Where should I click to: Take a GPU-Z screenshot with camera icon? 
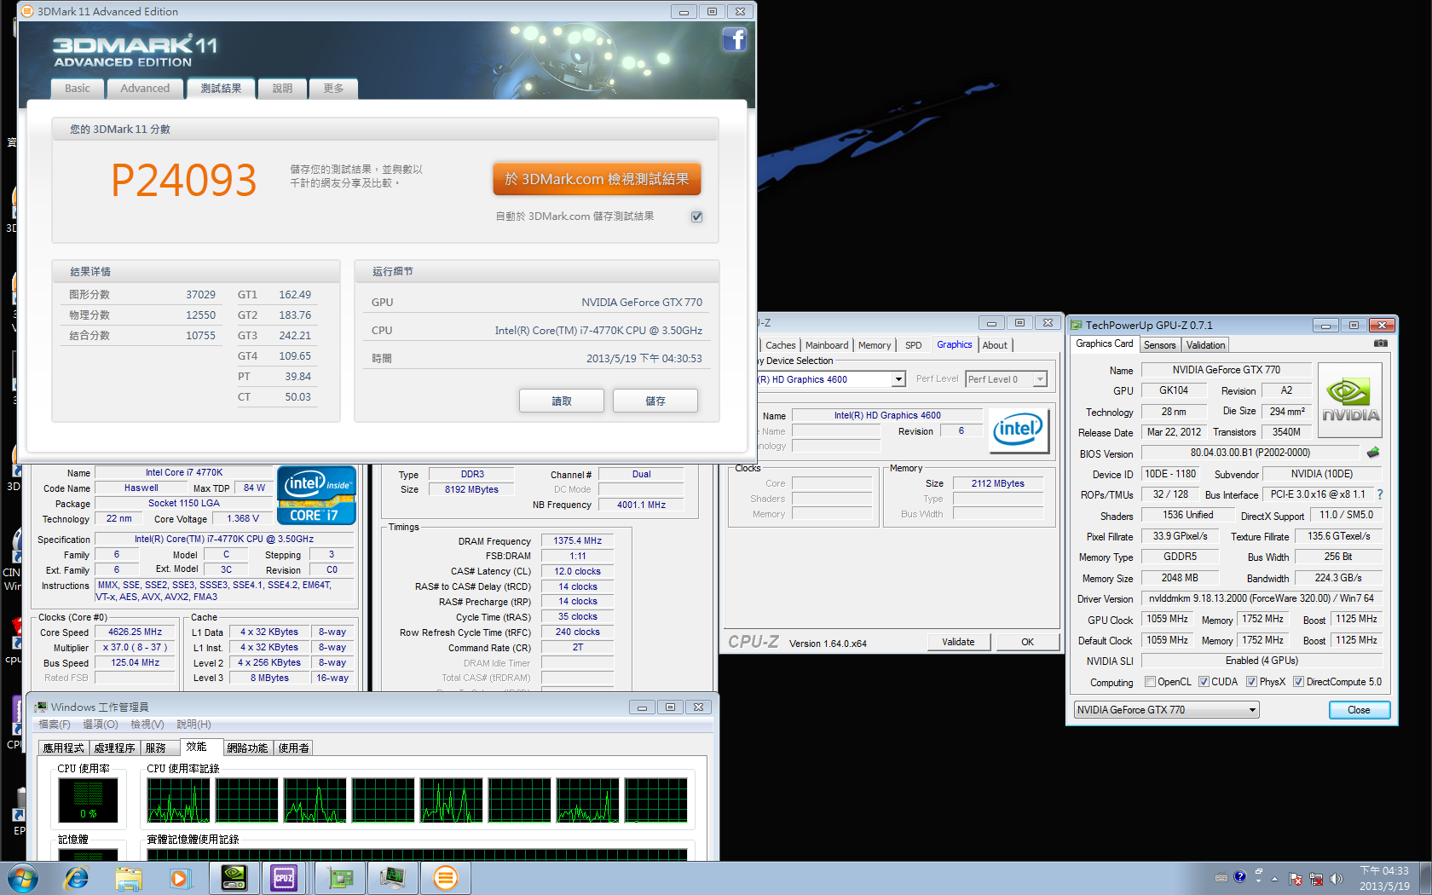pos(1380,344)
